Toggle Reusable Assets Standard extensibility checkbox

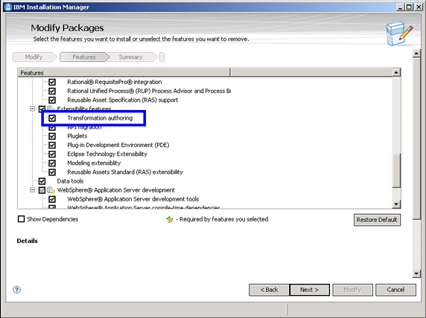tap(52, 172)
